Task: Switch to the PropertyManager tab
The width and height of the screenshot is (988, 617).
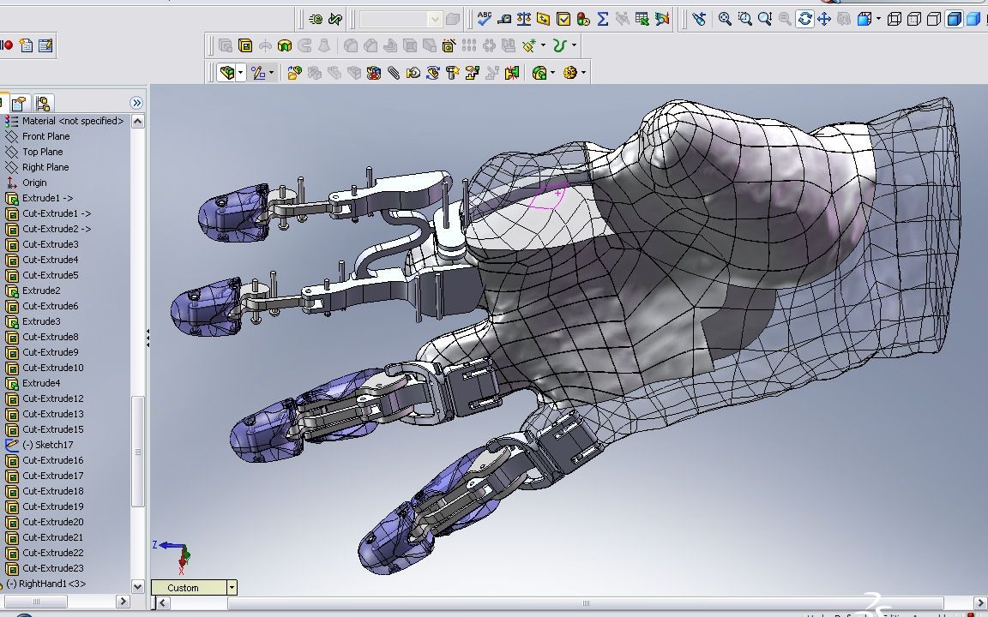Action: coord(20,103)
